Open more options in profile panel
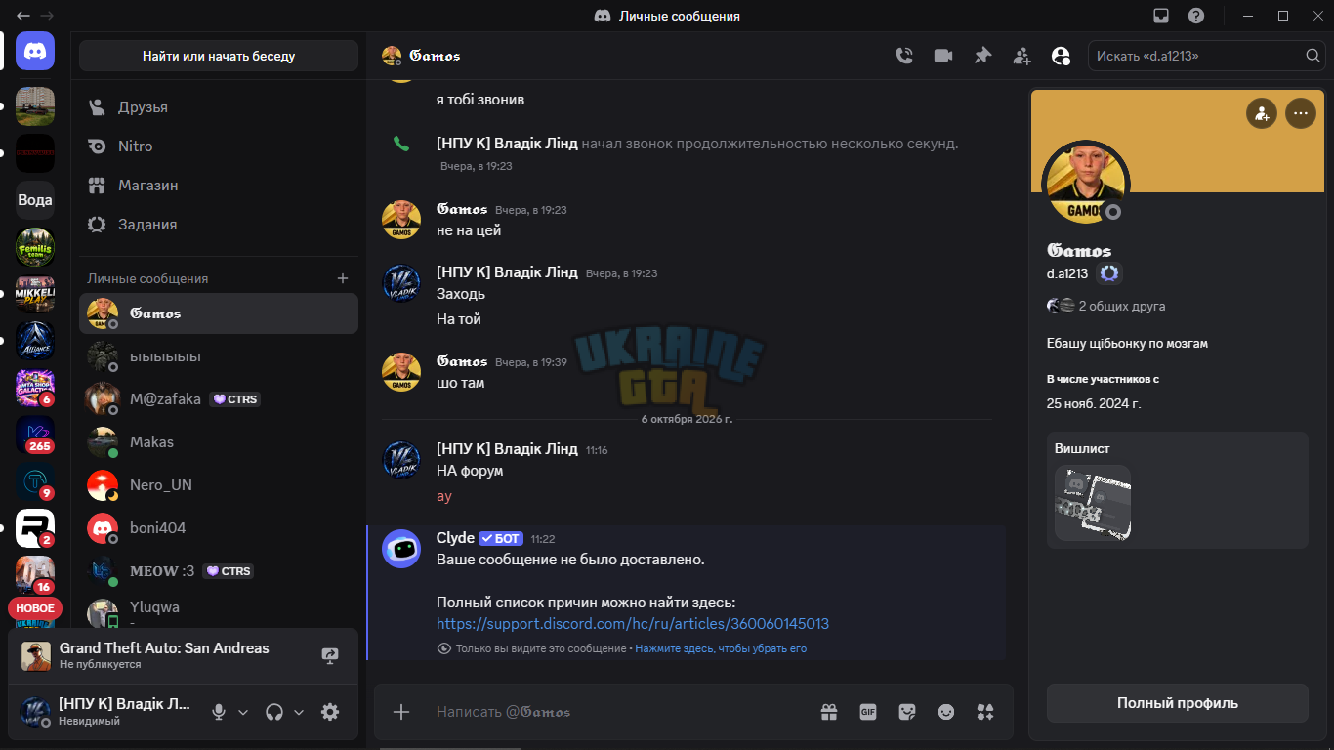Image resolution: width=1334 pixels, height=750 pixels. (1300, 114)
